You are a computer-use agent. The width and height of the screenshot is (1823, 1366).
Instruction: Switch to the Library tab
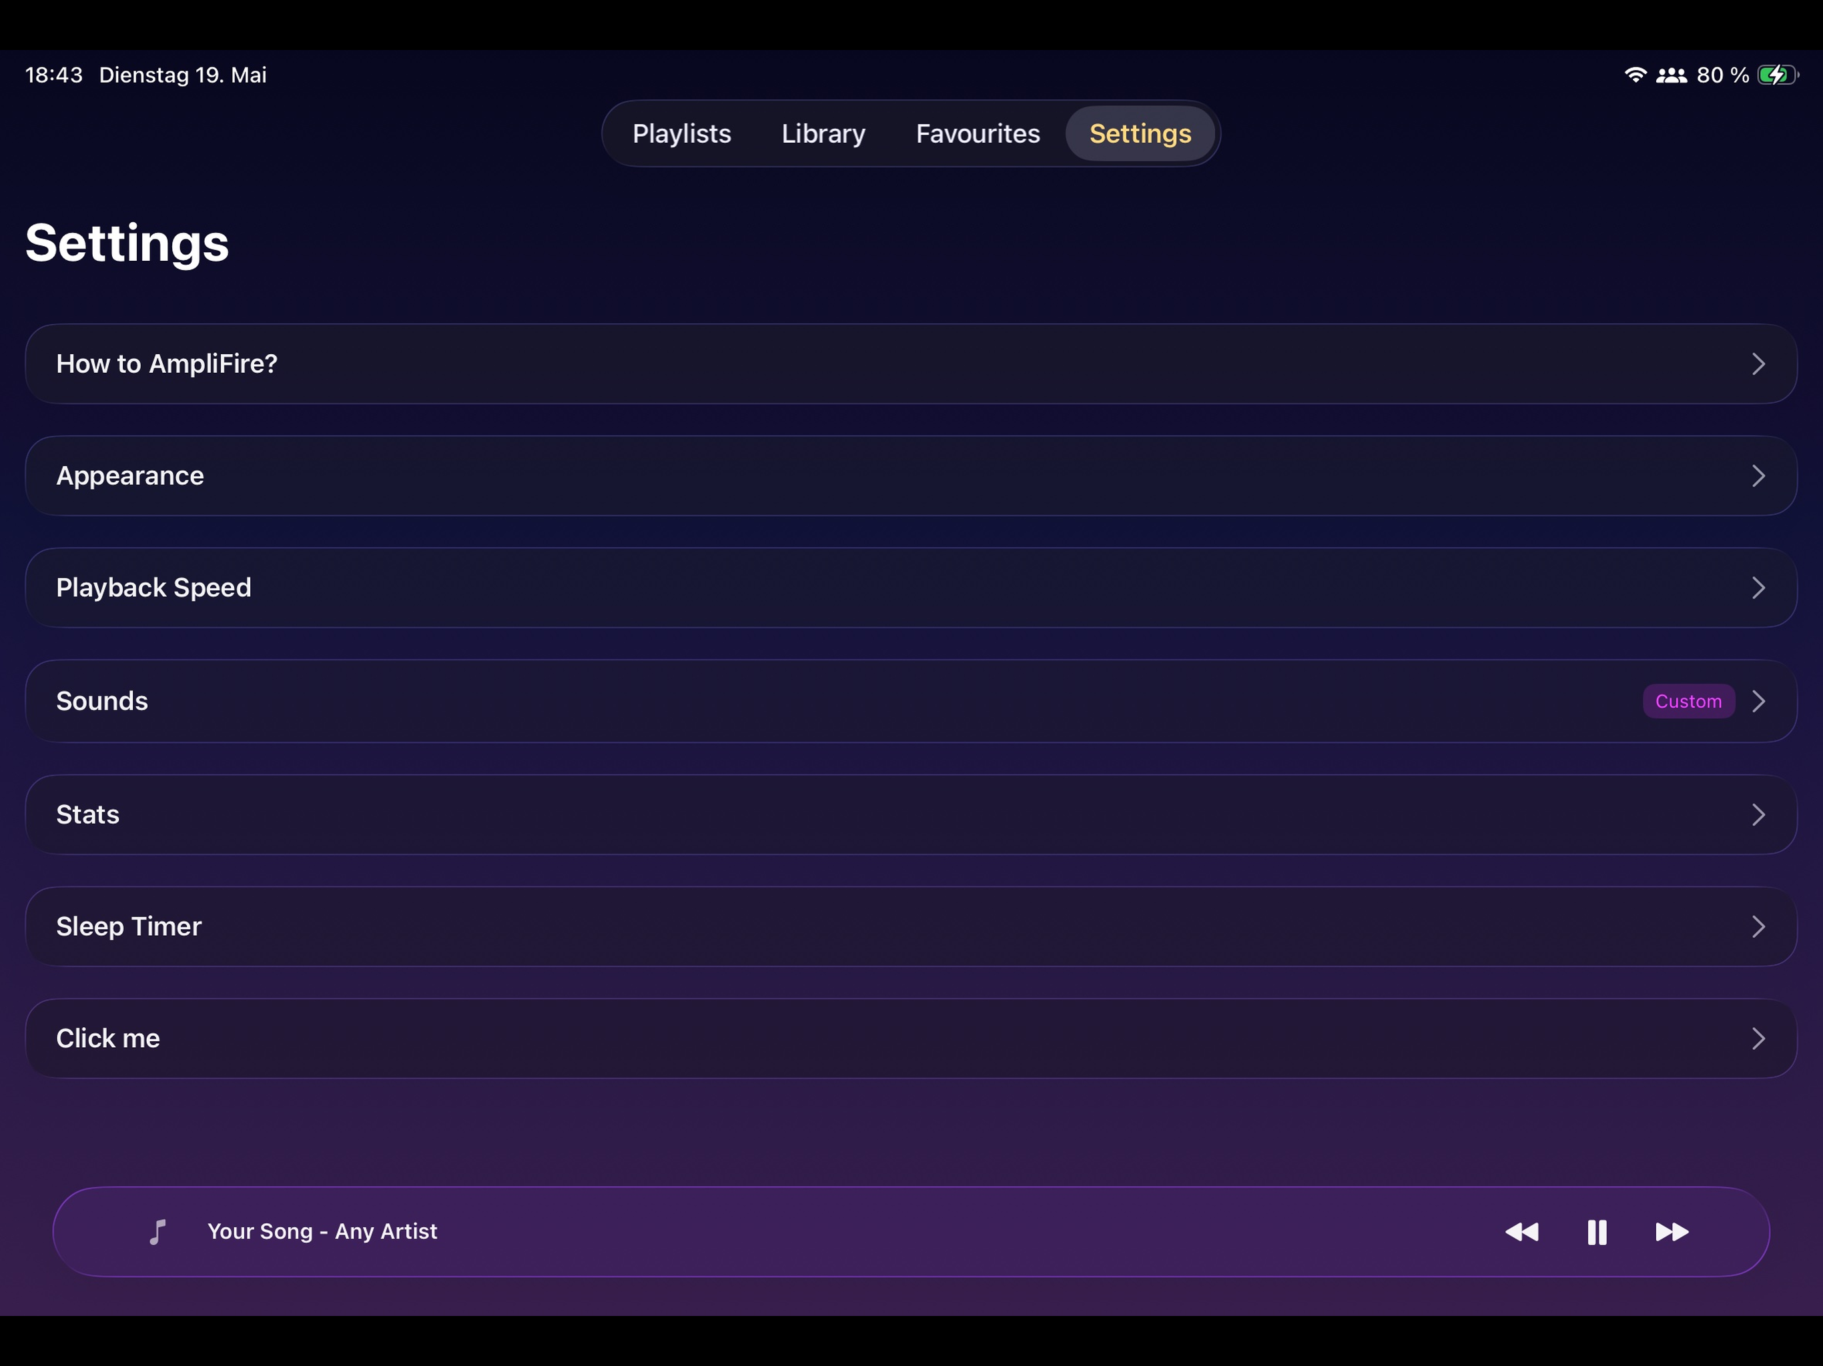click(x=823, y=133)
